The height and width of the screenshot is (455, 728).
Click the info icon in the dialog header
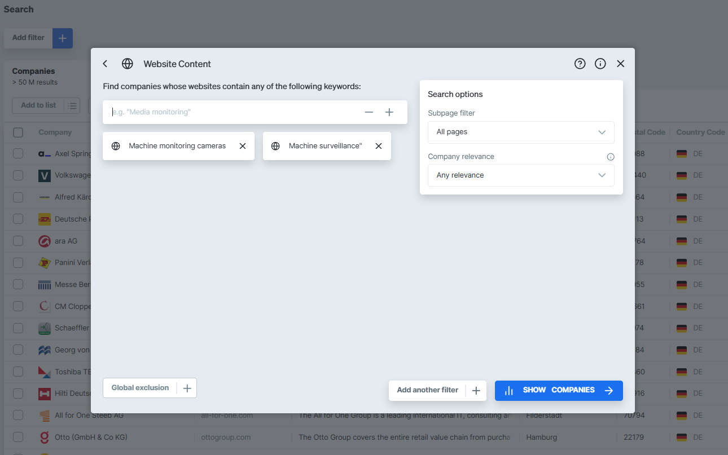(600, 64)
